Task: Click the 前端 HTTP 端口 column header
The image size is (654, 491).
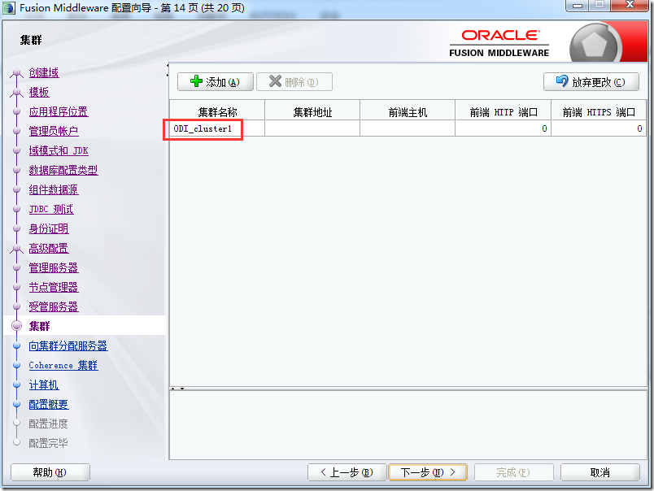Action: (x=503, y=111)
